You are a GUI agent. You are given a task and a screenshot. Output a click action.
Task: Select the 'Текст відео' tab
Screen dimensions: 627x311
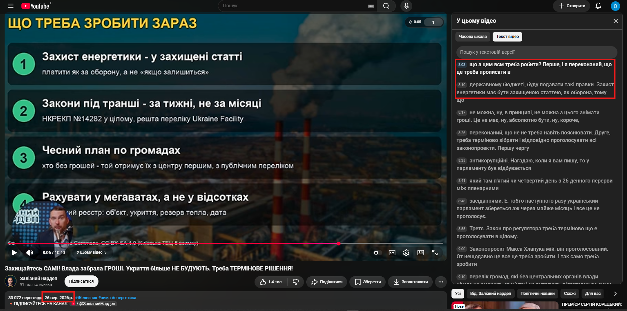507,37
